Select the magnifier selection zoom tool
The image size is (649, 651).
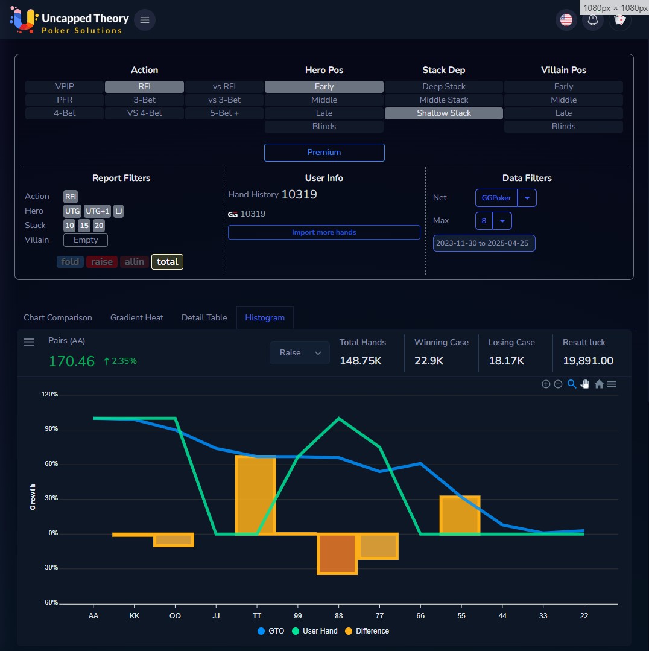click(x=572, y=384)
